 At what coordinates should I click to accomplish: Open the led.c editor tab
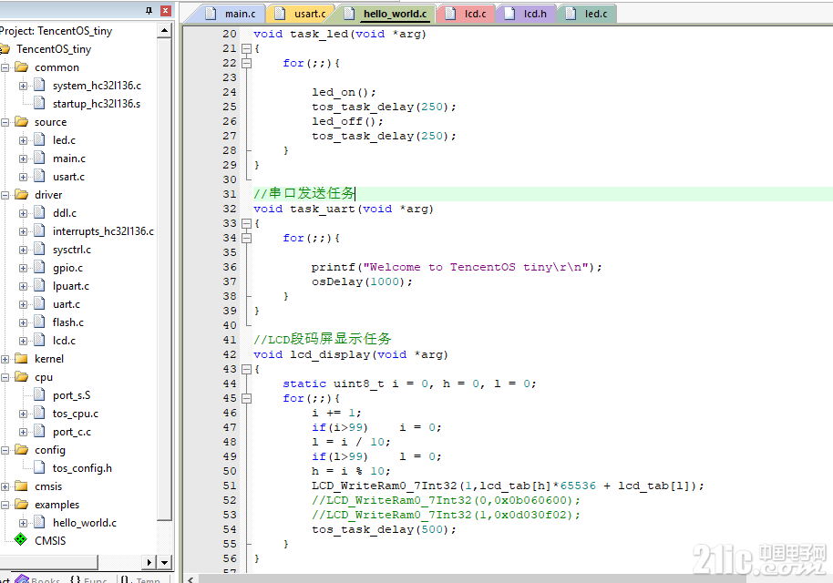point(588,14)
